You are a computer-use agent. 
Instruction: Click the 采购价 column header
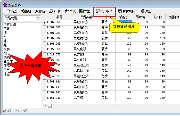pos(124,17)
